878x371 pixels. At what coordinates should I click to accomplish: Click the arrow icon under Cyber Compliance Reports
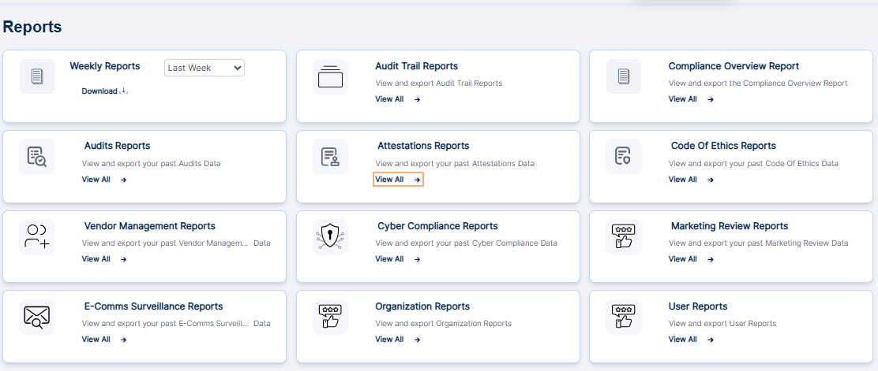pos(417,259)
